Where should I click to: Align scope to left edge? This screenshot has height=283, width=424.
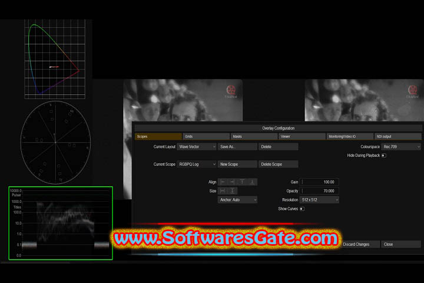[223, 182]
